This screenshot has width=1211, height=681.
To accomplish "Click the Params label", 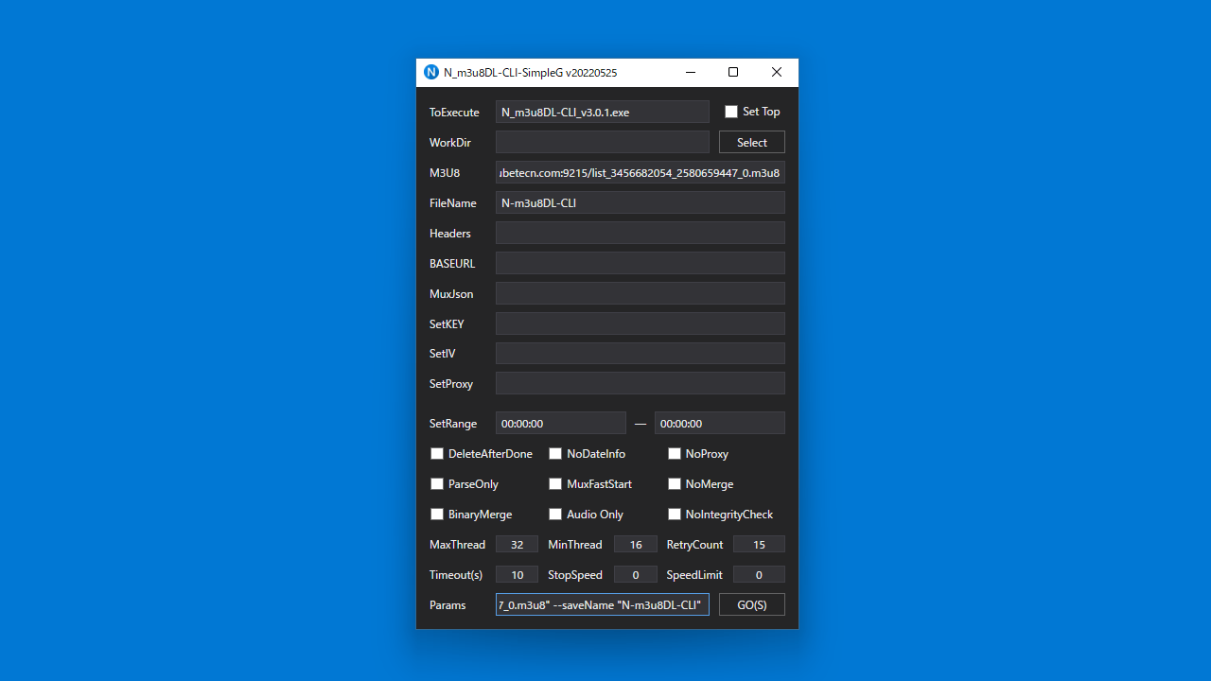I will 448,605.
